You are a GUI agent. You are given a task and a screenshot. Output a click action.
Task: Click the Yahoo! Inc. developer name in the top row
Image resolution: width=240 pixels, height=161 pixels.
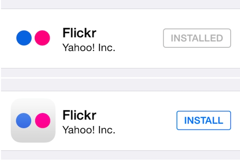89,48
